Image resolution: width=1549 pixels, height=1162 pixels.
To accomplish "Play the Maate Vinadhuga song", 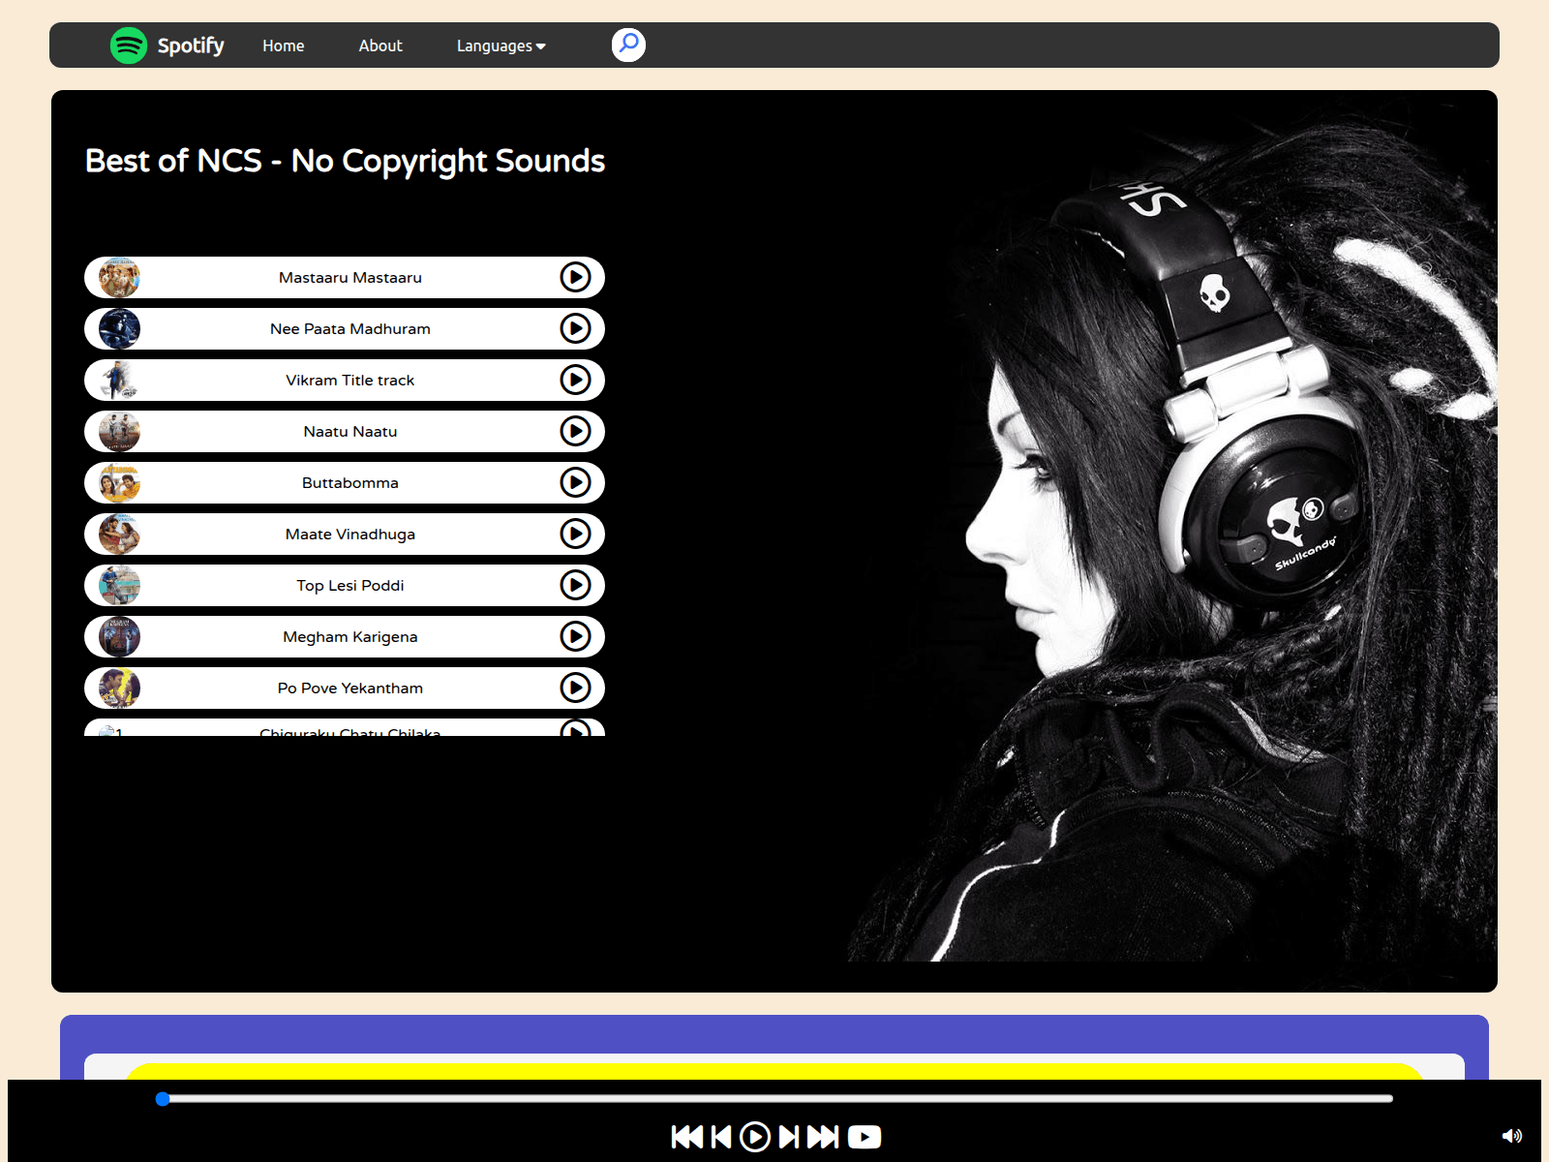I will 575,534.
